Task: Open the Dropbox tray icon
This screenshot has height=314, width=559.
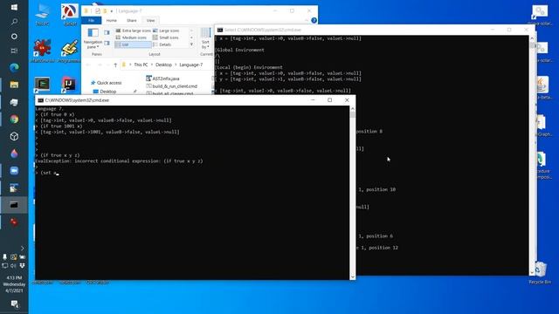Action: (22, 265)
